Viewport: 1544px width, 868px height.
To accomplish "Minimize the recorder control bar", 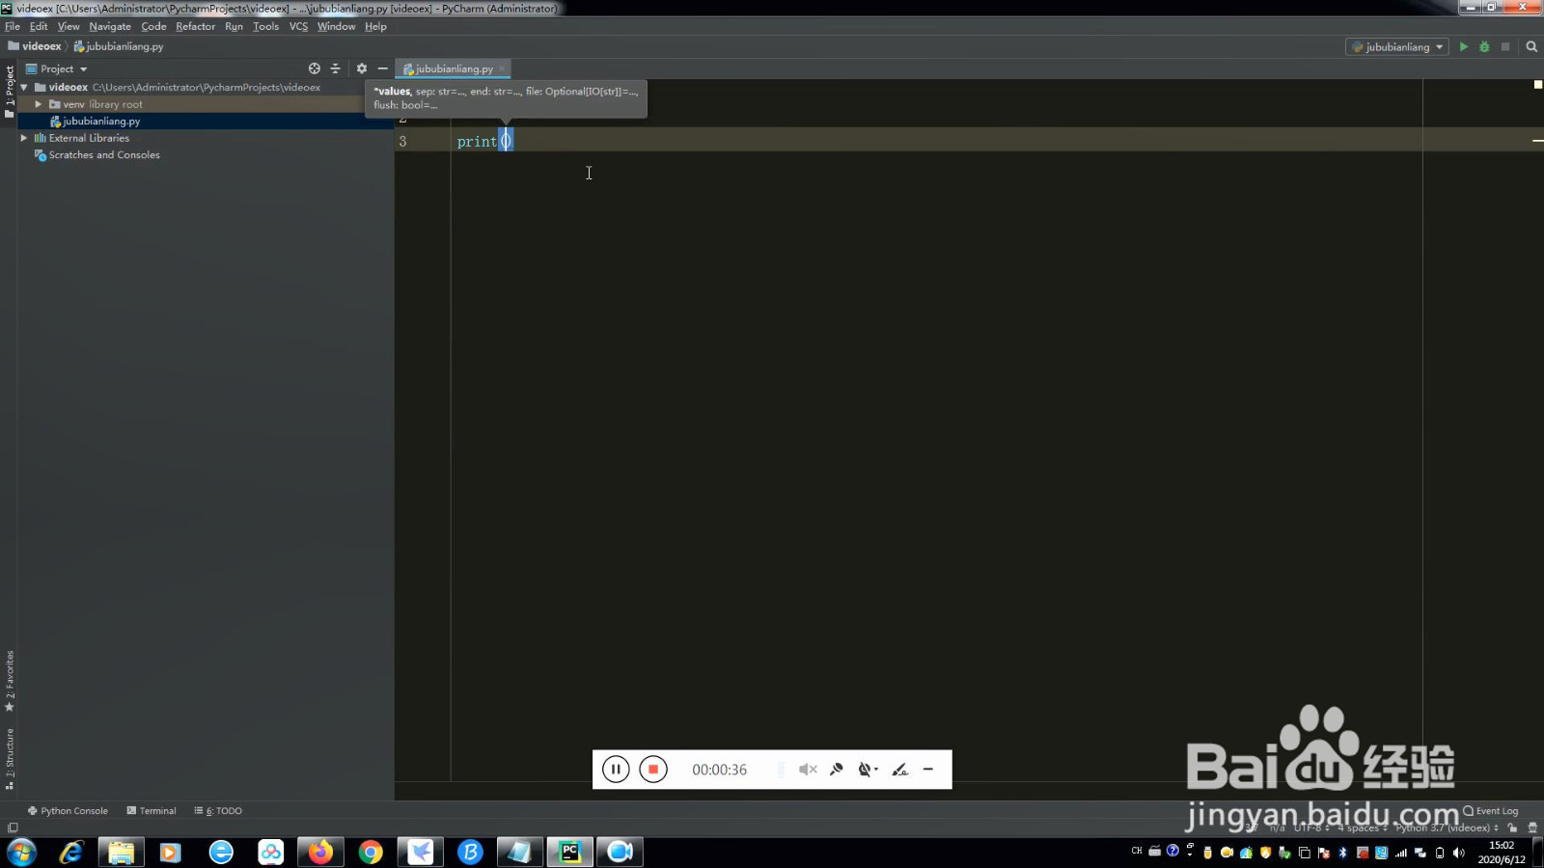I will (928, 770).
